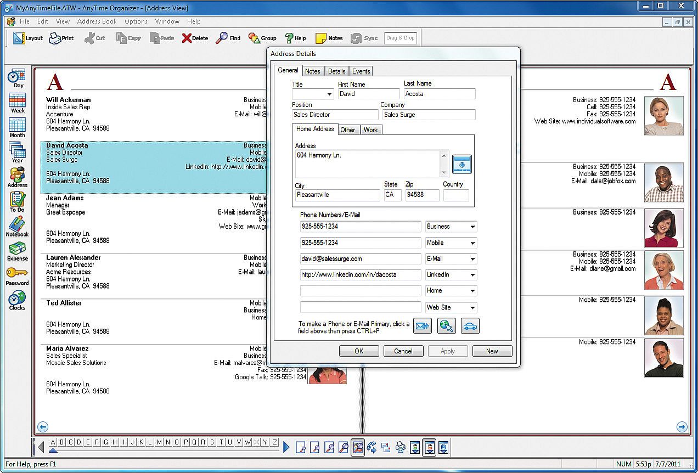The height and width of the screenshot is (473, 698).
Task: Open the LinkedIn field type dropdown
Action: [472, 275]
